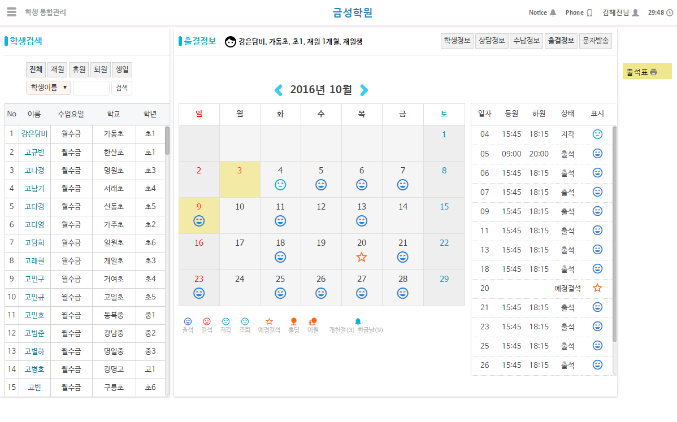Click attendance smiley on calendar day 6
The width and height of the screenshot is (677, 422).
362,185
